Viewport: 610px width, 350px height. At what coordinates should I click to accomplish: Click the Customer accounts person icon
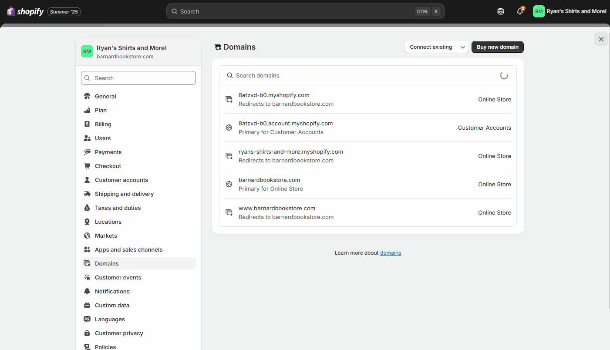coord(87,180)
